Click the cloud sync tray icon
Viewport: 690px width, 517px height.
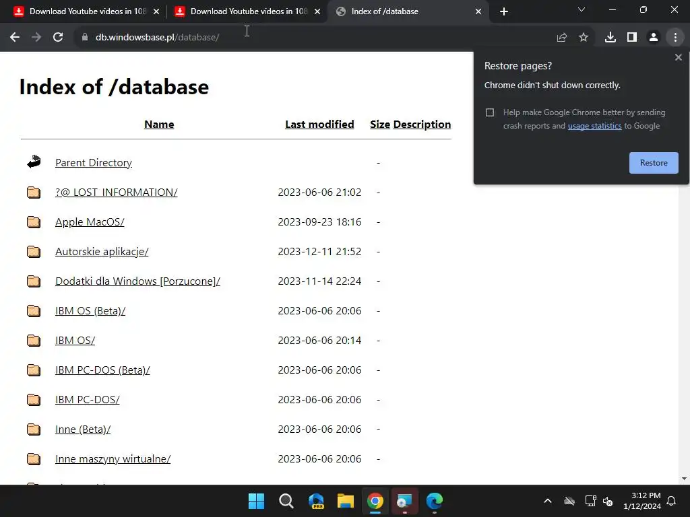coord(569,501)
